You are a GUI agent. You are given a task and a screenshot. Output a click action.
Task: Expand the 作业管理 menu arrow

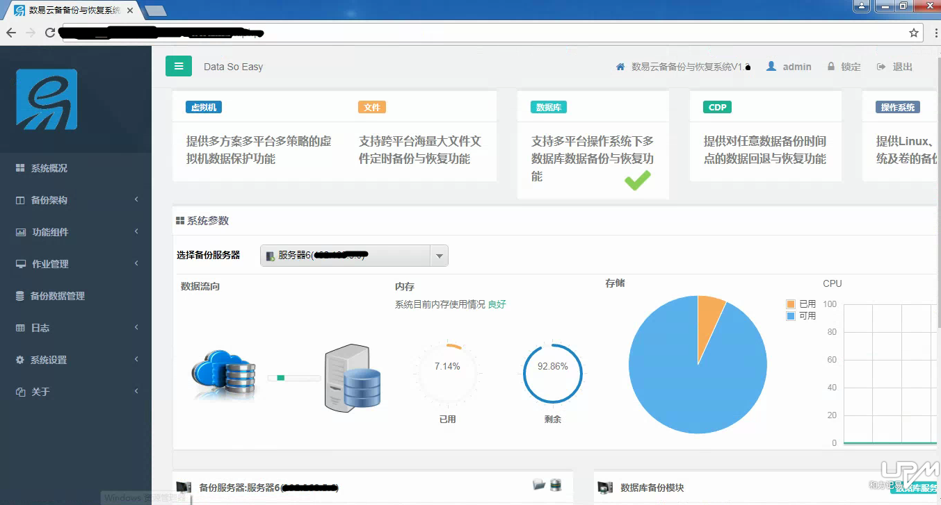pos(136,264)
